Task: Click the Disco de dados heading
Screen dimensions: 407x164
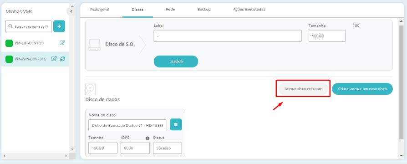Action: tap(102, 100)
